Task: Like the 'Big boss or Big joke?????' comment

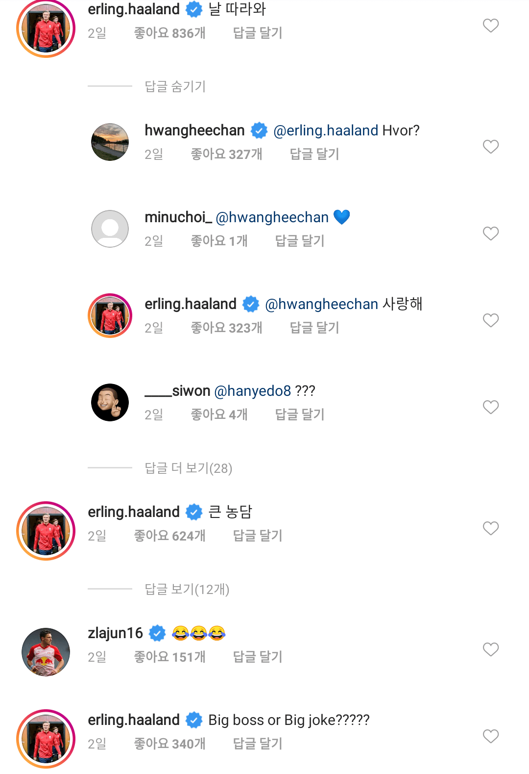Action: pos(490,736)
